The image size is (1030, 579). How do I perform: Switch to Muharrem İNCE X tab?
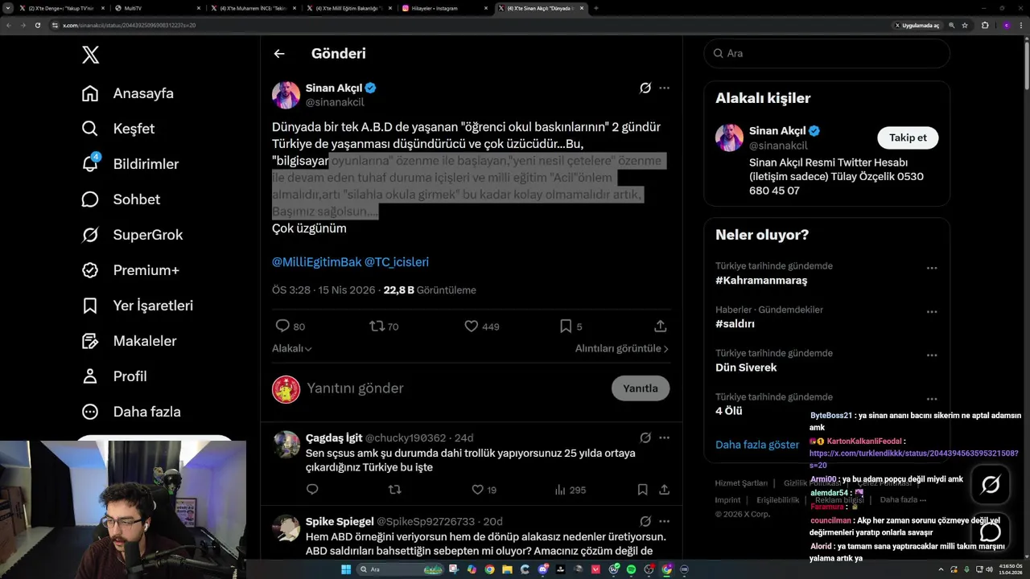coord(253,8)
